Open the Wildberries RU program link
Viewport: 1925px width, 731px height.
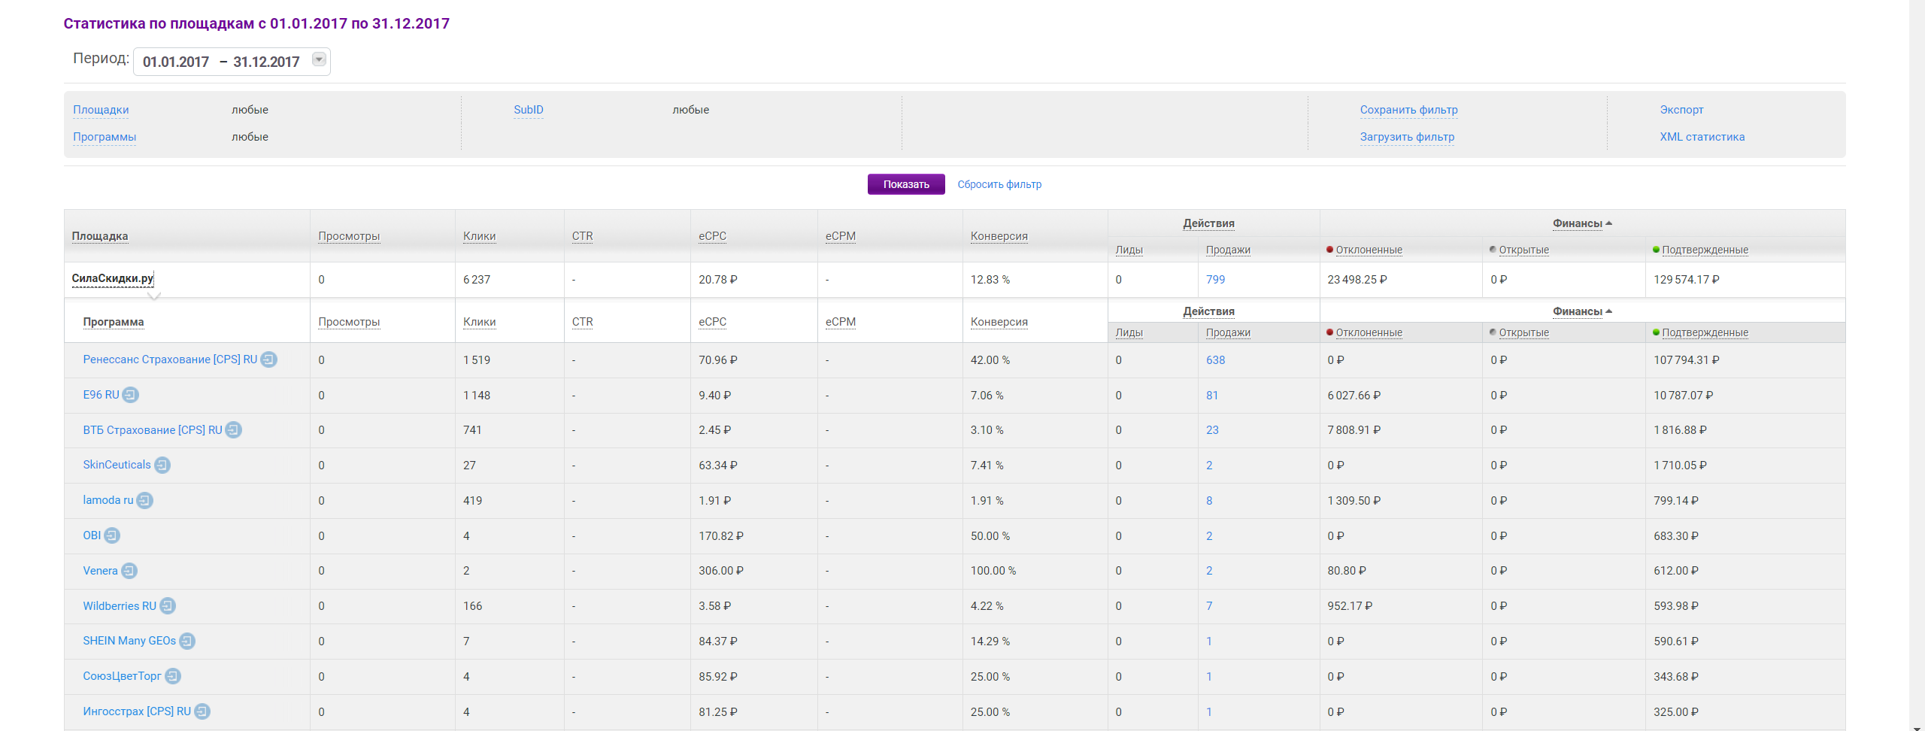tap(120, 606)
